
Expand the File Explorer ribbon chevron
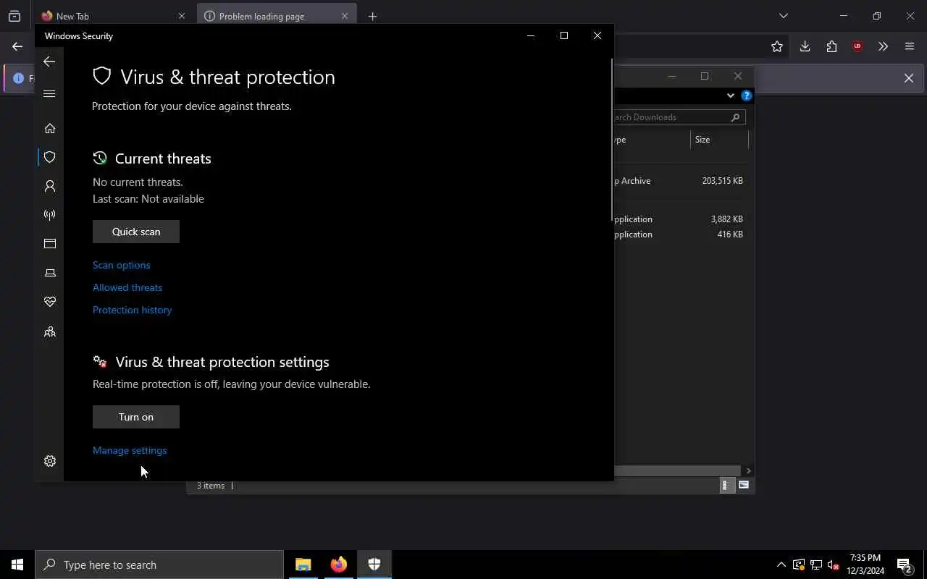pyautogui.click(x=730, y=96)
